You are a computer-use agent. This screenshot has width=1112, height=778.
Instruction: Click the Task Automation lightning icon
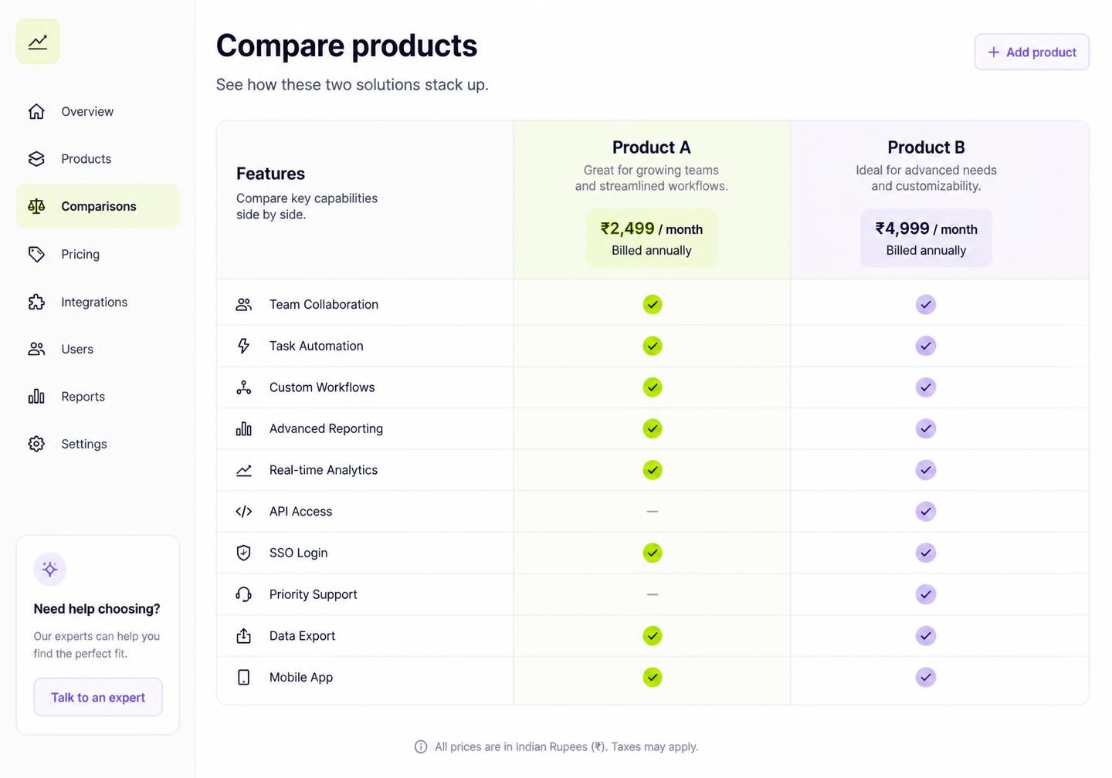(244, 346)
